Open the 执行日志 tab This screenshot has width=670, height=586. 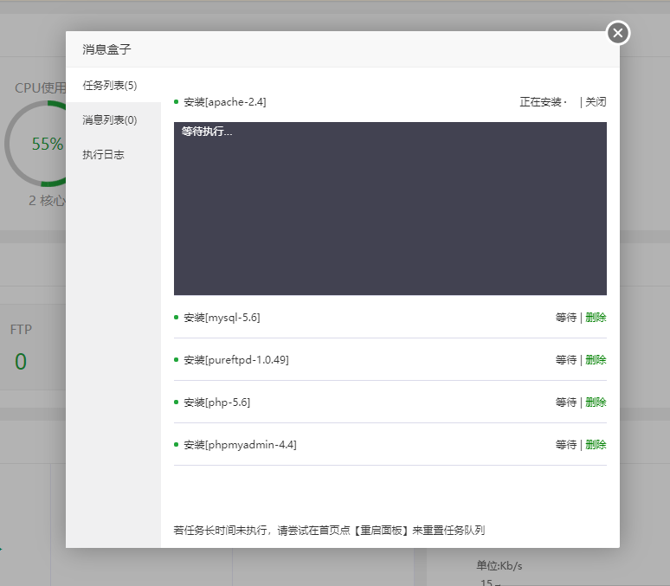(113, 154)
